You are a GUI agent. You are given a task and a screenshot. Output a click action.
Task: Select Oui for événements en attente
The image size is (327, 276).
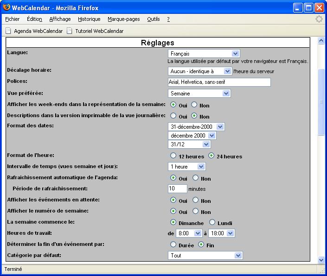173,200
